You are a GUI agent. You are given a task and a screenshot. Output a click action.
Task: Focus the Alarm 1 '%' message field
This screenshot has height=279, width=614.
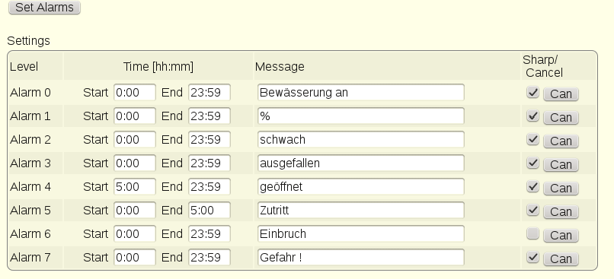[x=360, y=116]
